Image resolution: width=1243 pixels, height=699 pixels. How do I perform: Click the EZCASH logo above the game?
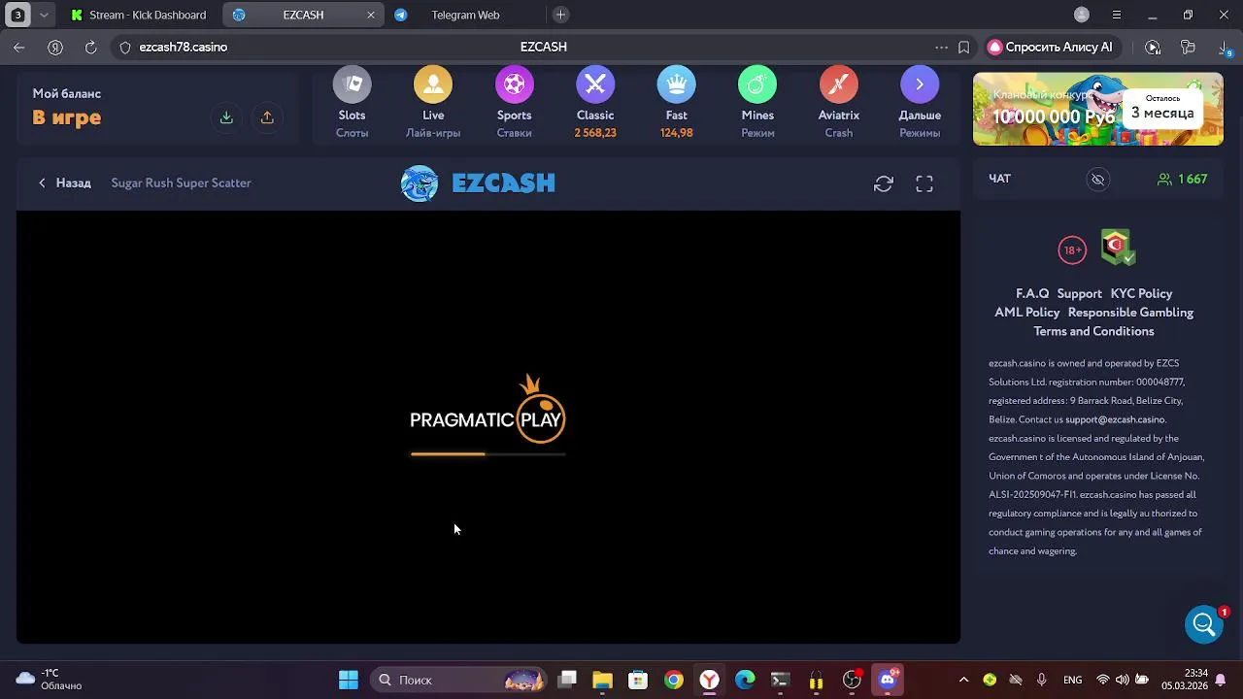pos(478,183)
